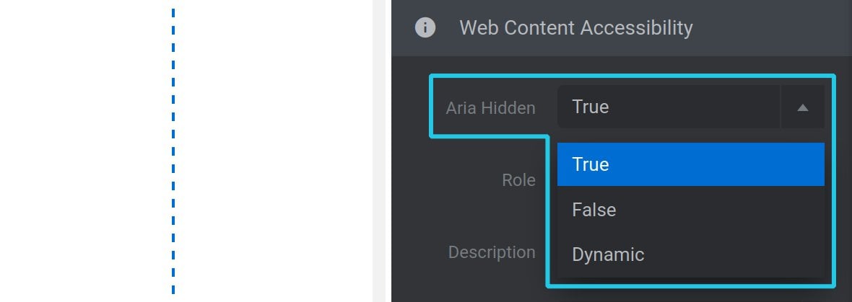Click the dark gap between Aria Hidden field and options list
The height and width of the screenshot is (302, 852).
point(690,136)
